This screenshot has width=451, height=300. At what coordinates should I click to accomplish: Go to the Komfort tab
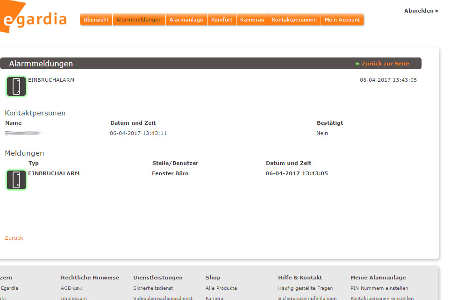pos(222,20)
